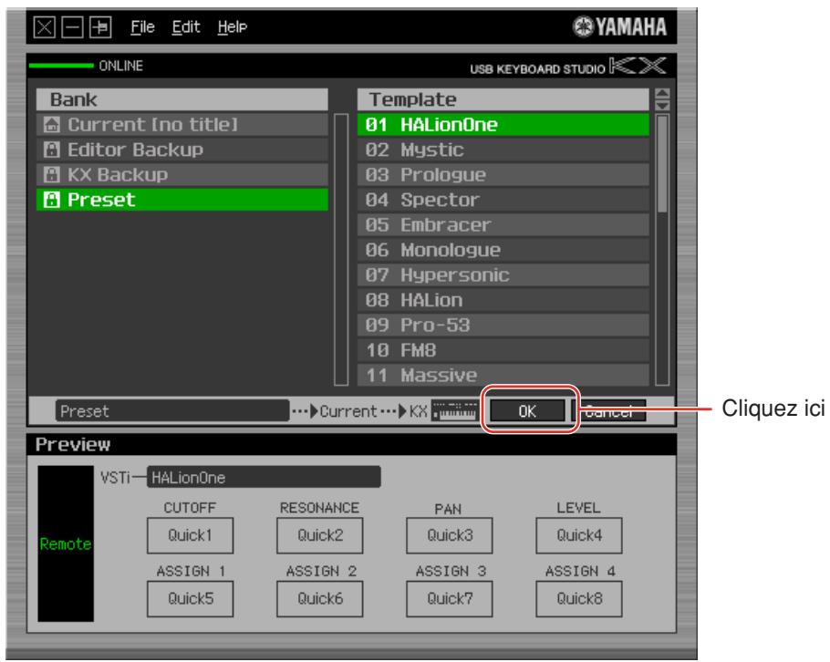Screen dimensions: 830x662
Task: Click the Quick1 CUTOFF knob box
Action: 190,535
